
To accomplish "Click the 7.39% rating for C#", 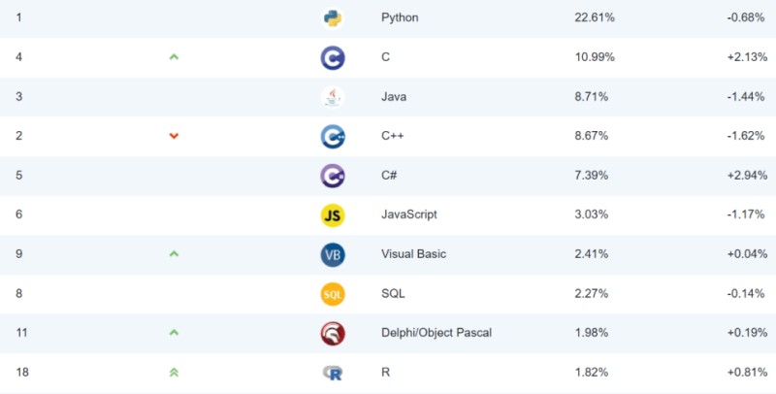I will [592, 176].
